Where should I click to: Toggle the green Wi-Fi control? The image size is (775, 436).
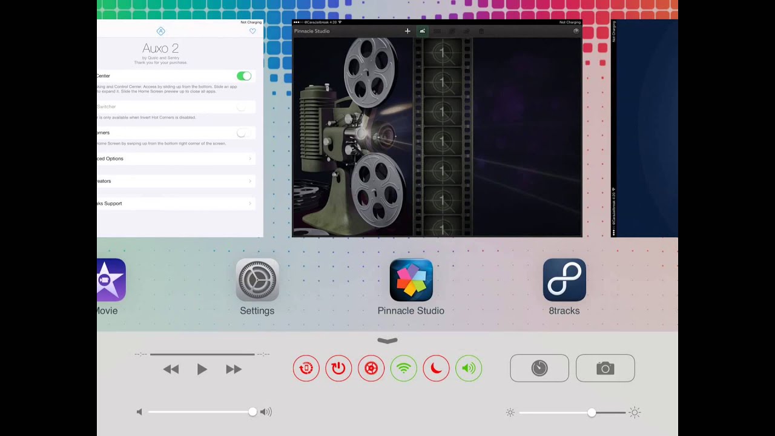point(404,368)
